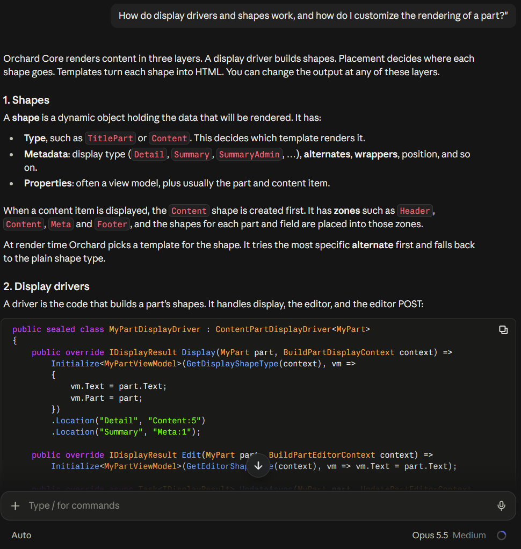Screen dimensions: 521x549
Task: Click the Content chip right after TitlePart
Action: click(x=169, y=138)
